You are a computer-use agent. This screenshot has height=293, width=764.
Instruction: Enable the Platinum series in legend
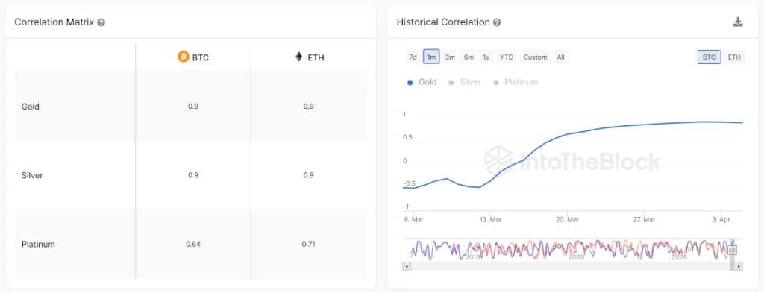click(x=516, y=82)
